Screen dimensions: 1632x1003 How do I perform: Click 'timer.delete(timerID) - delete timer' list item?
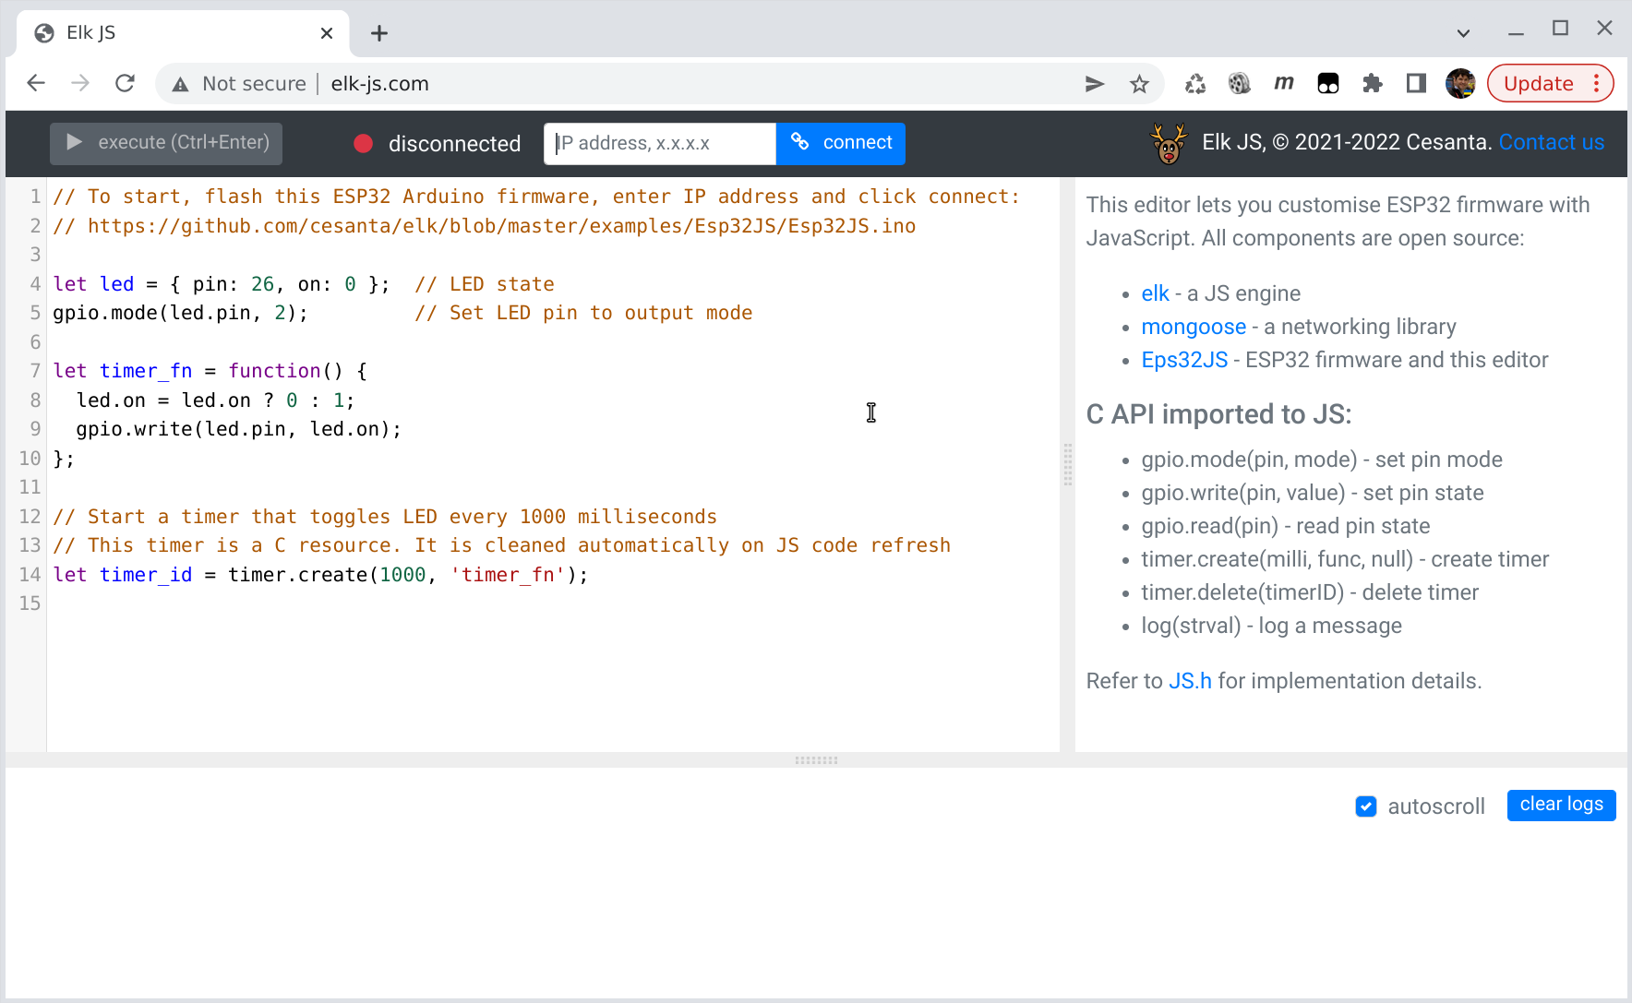click(x=1310, y=592)
